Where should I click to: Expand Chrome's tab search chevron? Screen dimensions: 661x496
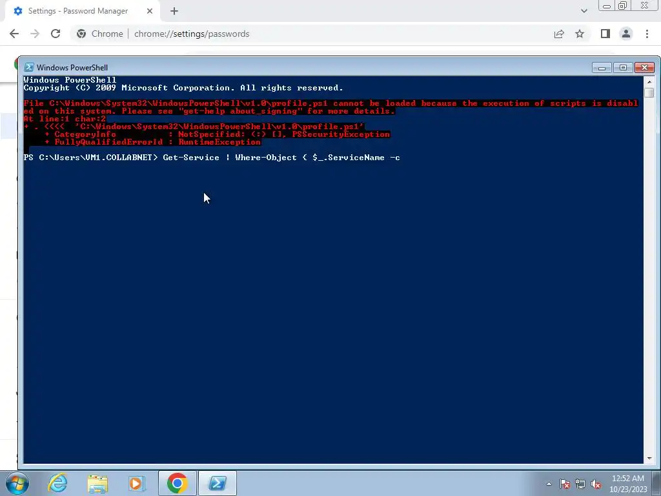coord(584,11)
